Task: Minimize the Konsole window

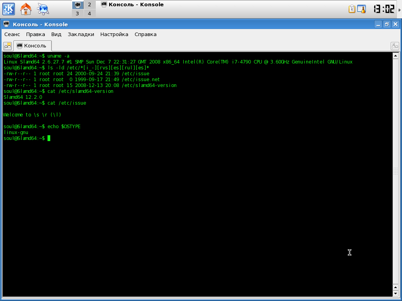Action: coord(378,24)
